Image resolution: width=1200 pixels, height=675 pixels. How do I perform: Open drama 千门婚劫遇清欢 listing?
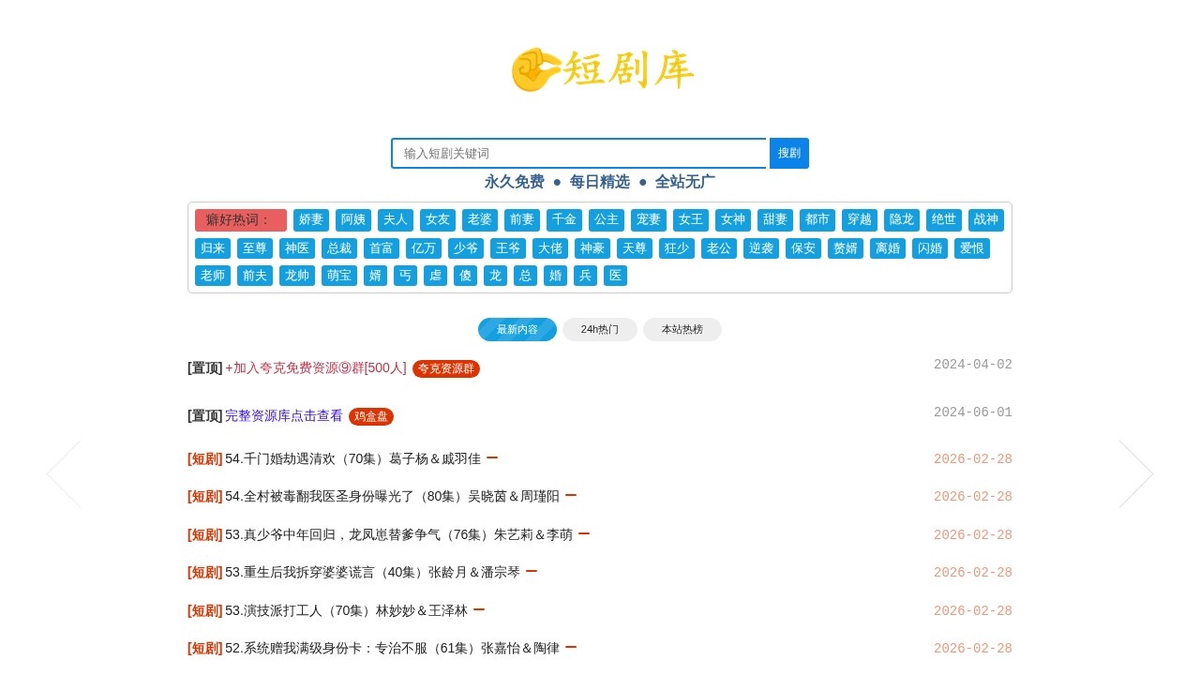(356, 458)
